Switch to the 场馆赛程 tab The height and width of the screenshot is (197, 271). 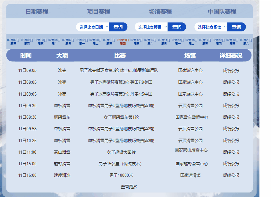[160, 12]
